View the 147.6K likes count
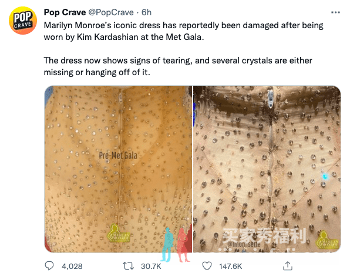This screenshot has height=276, width=350. pos(231,266)
